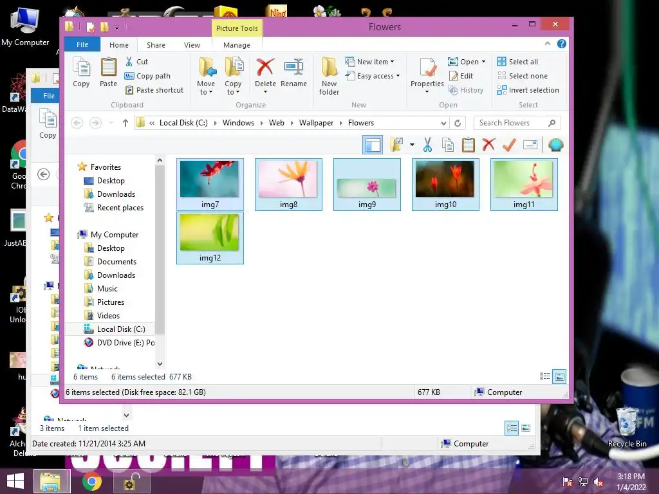Click Paste shortcut in ribbon
Image resolution: width=659 pixels, height=494 pixels.
[x=154, y=90]
